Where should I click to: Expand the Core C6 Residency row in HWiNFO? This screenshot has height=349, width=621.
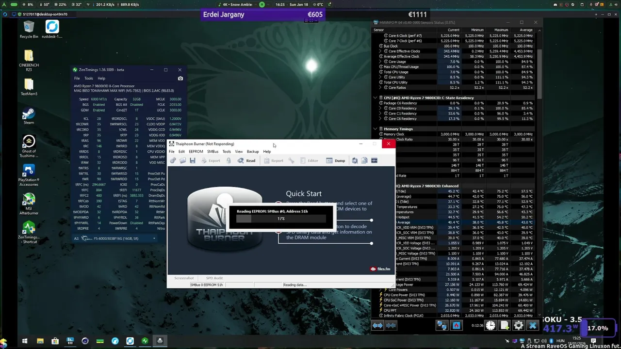point(381,119)
